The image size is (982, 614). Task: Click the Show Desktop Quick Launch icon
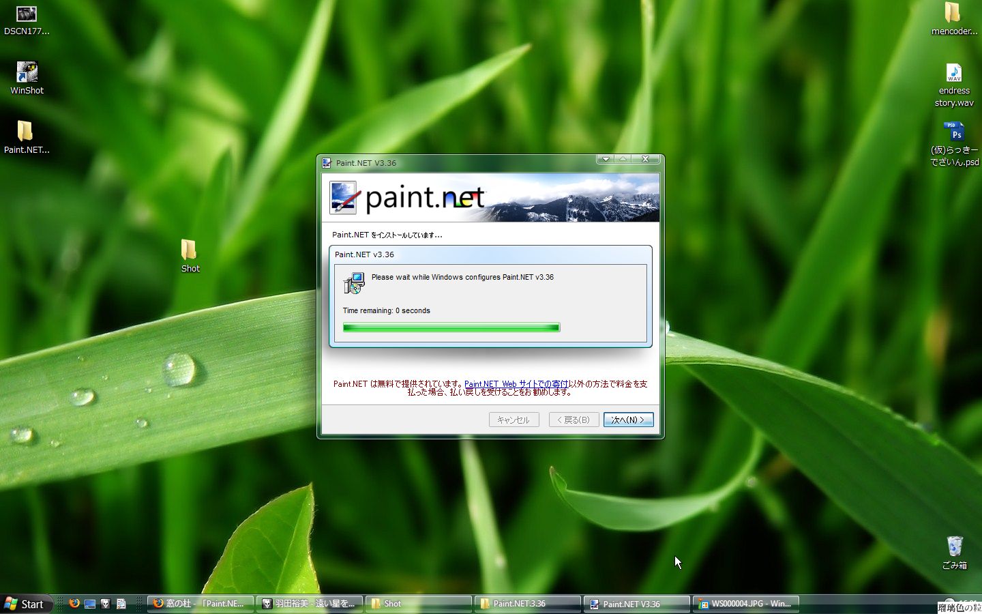(89, 603)
